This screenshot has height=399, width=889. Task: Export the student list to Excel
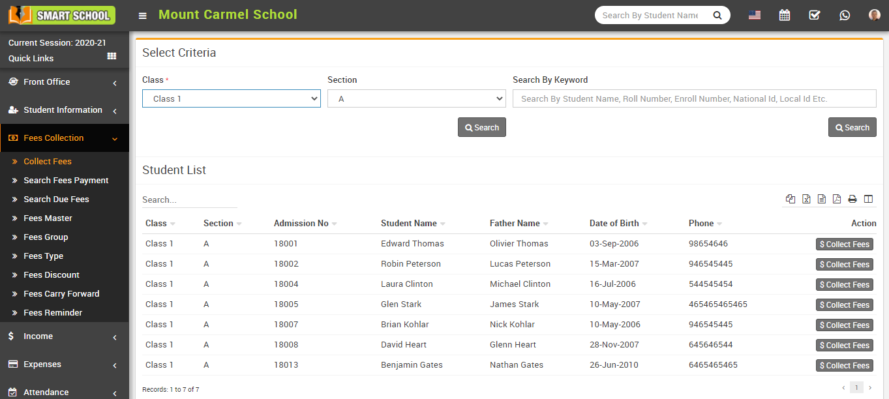point(806,199)
